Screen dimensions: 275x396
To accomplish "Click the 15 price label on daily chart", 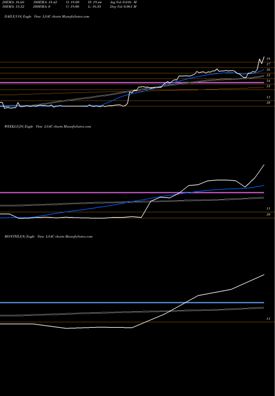I will click(268, 75).
